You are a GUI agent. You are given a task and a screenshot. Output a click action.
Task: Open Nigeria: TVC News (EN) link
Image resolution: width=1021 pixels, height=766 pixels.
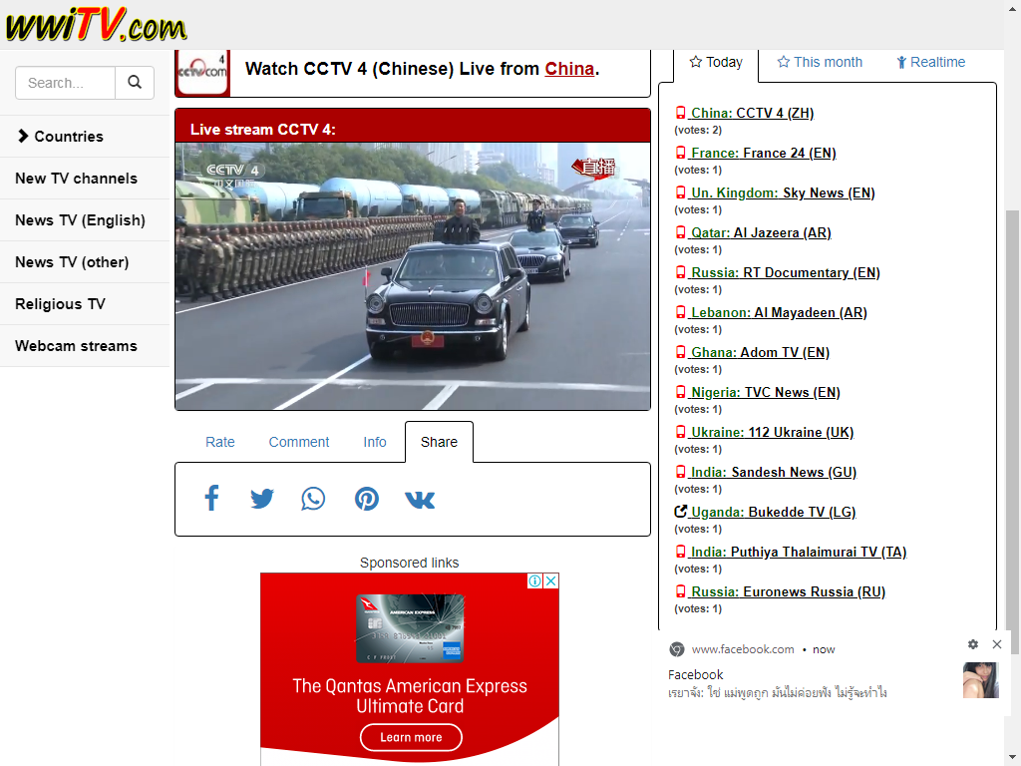[x=758, y=392]
